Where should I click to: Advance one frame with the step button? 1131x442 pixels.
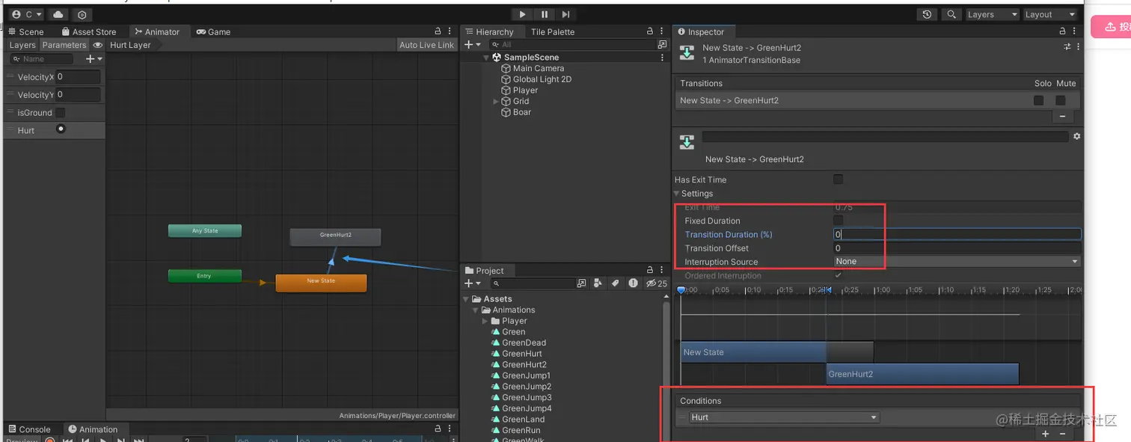(x=565, y=14)
